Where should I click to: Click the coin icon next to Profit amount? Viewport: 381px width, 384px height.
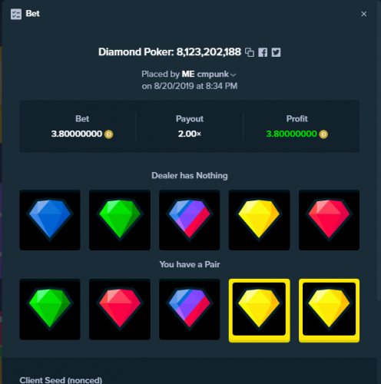(x=323, y=134)
